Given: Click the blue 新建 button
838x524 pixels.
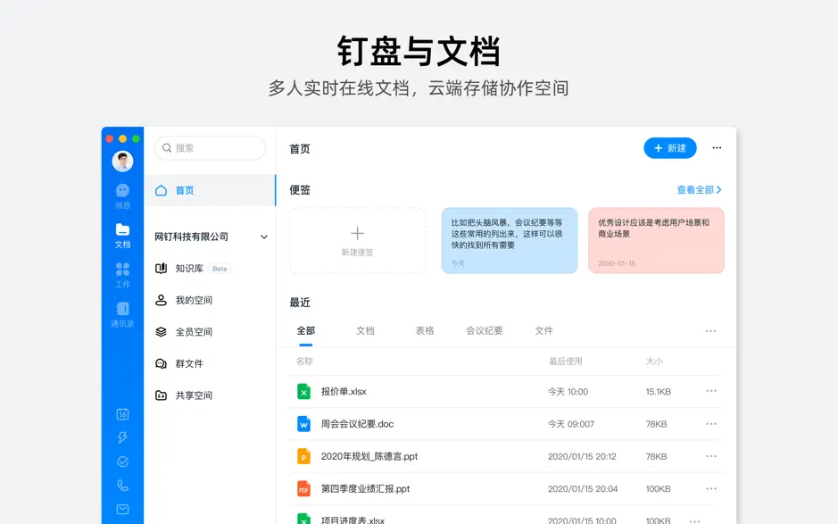Looking at the screenshot, I should [x=669, y=148].
